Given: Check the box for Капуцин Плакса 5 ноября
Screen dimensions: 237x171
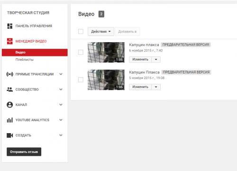Looking at the screenshot, I should pos(81,80).
